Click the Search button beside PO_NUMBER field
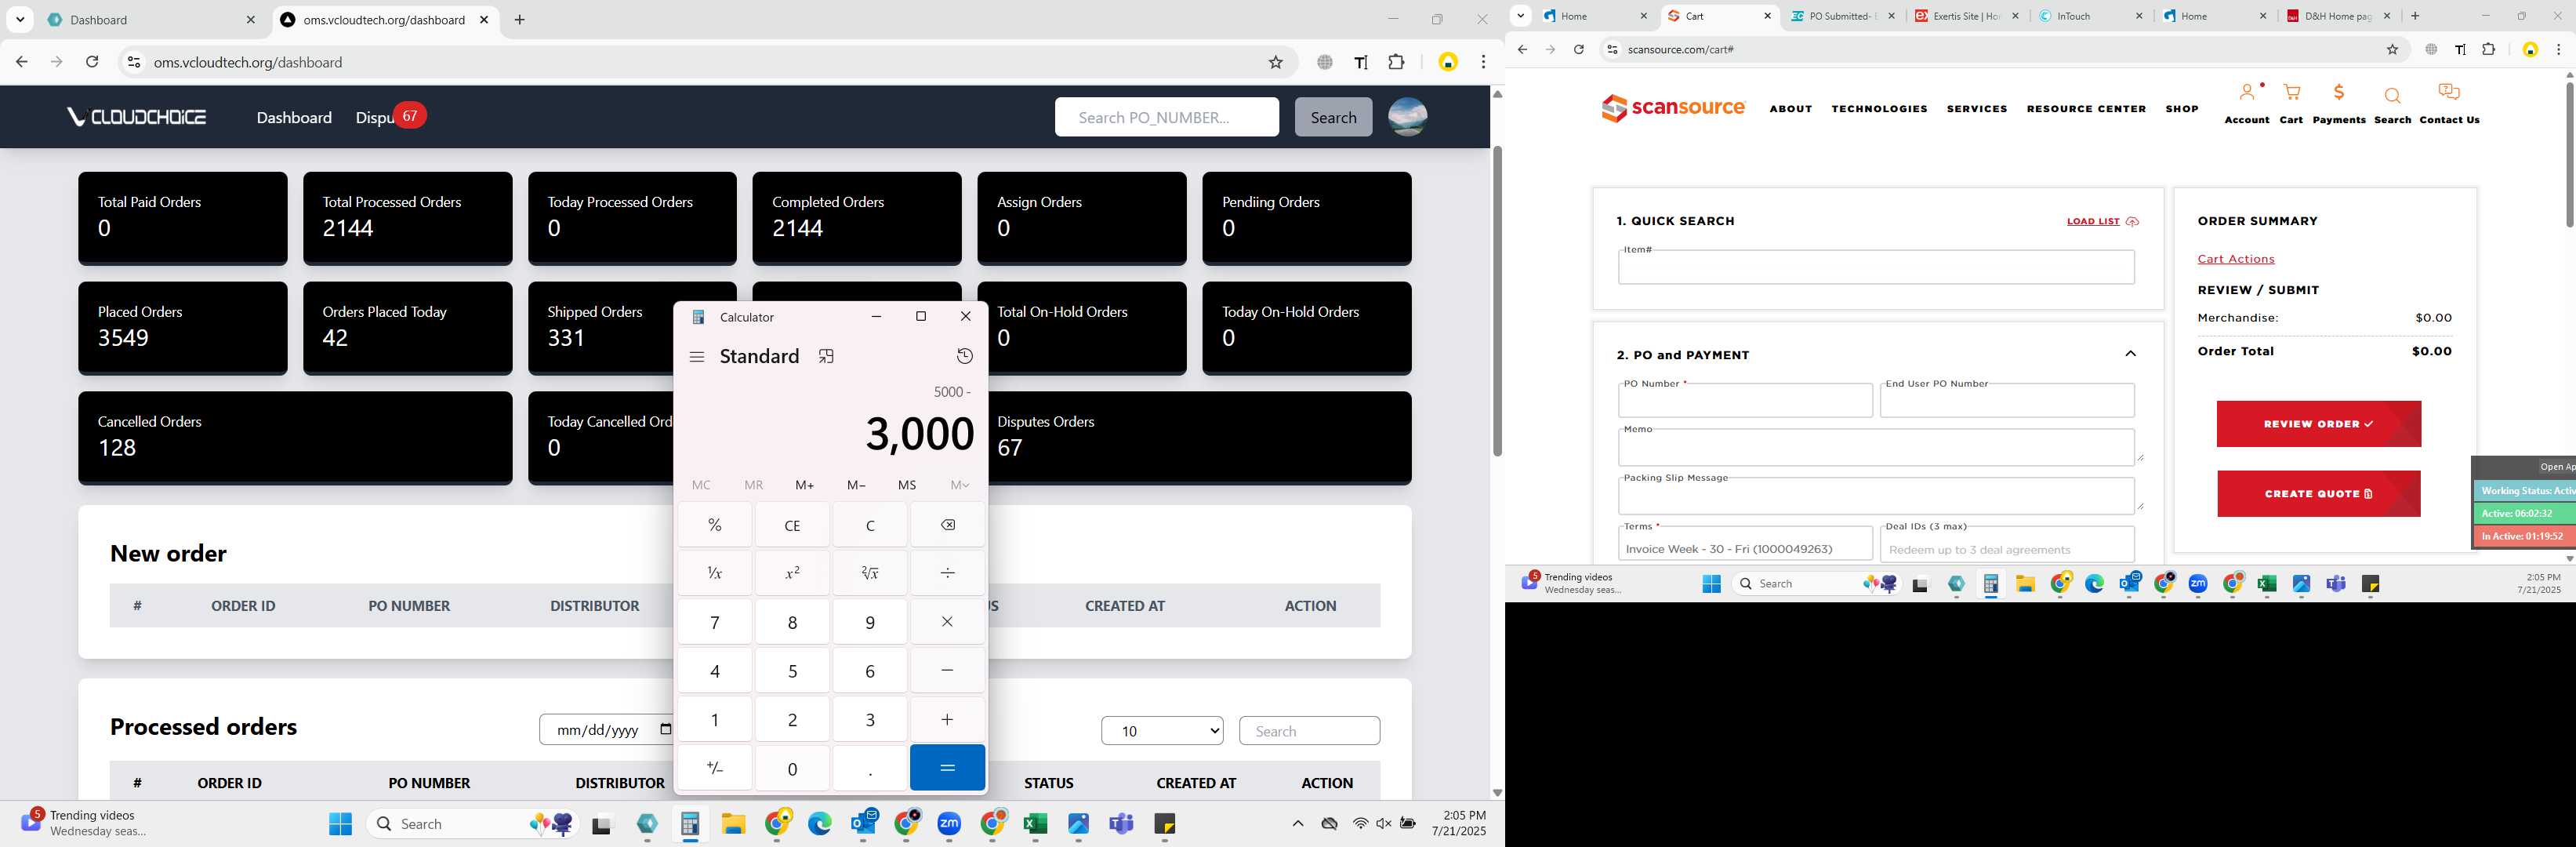The width and height of the screenshot is (2576, 847). coord(1333,117)
